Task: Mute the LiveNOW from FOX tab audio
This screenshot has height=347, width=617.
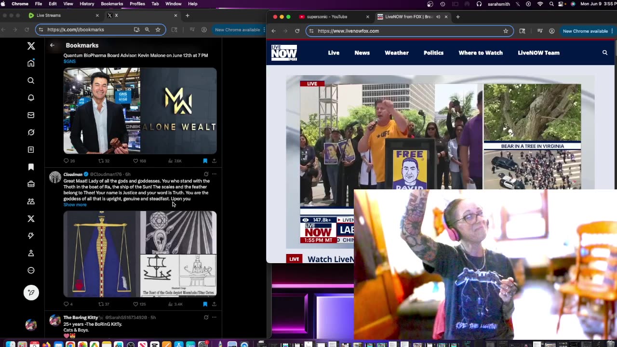Action: [x=438, y=17]
